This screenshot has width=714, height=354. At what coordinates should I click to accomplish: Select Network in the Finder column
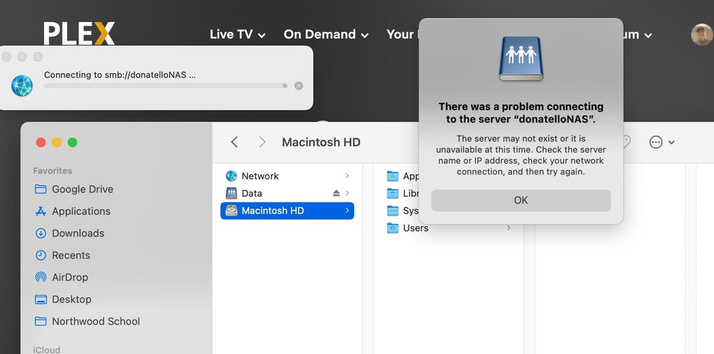pos(287,176)
